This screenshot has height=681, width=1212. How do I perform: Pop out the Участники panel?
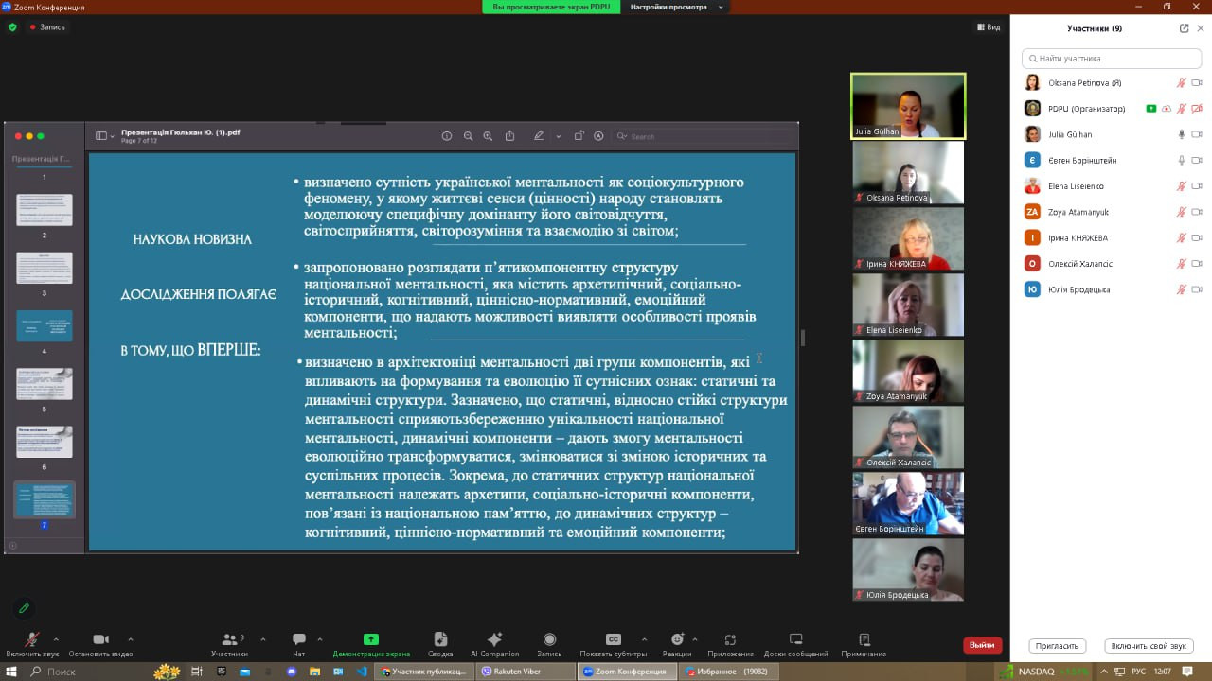pos(1184,28)
